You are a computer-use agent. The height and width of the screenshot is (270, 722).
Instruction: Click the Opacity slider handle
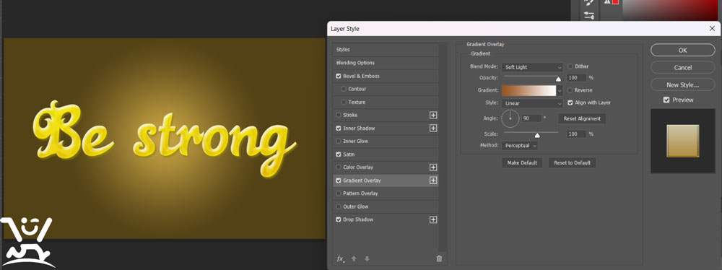tap(558, 79)
